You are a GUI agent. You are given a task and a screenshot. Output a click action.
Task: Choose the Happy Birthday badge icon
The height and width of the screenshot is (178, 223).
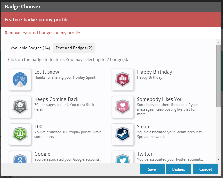click(x=123, y=79)
